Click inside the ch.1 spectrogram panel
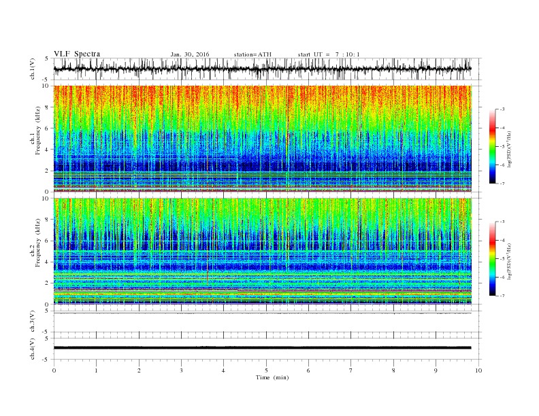 coord(262,139)
